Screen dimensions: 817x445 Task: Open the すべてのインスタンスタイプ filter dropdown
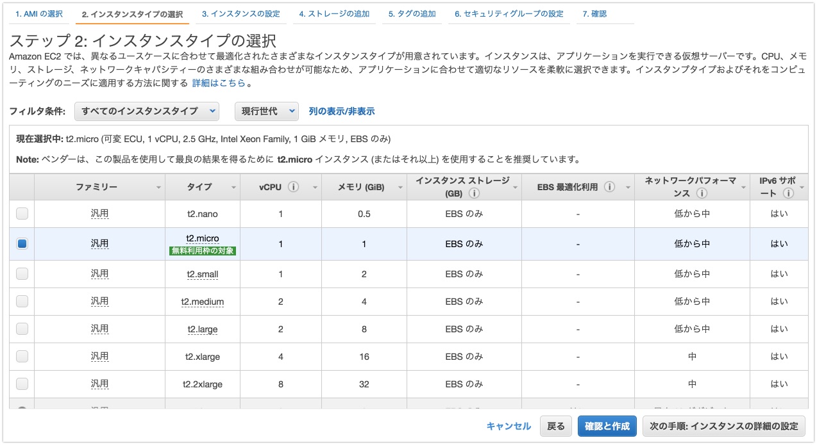pos(147,111)
